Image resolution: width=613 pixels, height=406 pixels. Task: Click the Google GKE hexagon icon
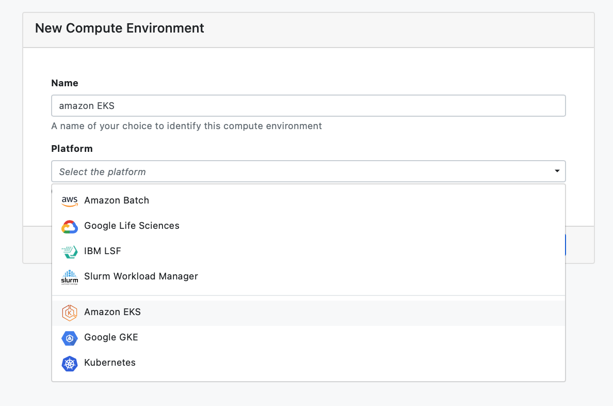69,338
